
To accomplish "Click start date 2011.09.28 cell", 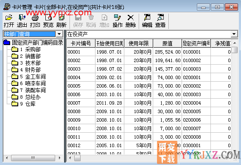I will pos(109,103).
